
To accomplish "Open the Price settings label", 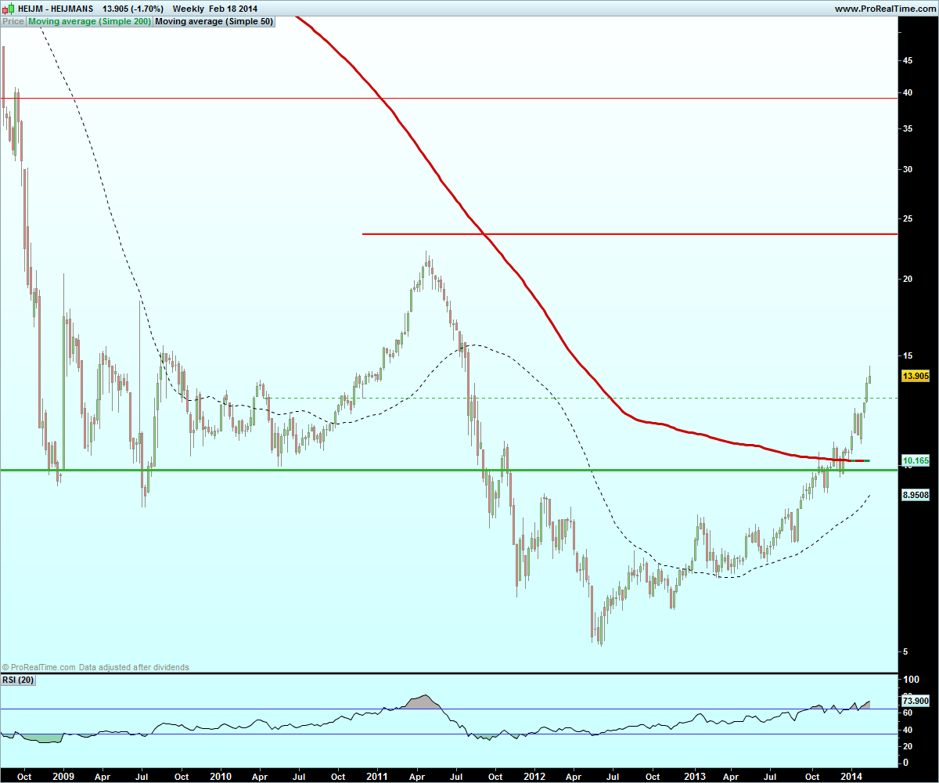I will point(13,22).
